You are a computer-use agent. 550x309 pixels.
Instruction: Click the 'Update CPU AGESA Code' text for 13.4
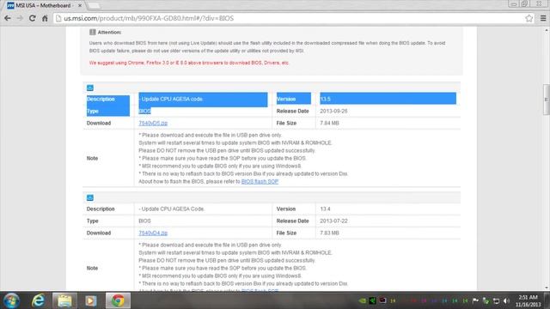pyautogui.click(x=172, y=209)
